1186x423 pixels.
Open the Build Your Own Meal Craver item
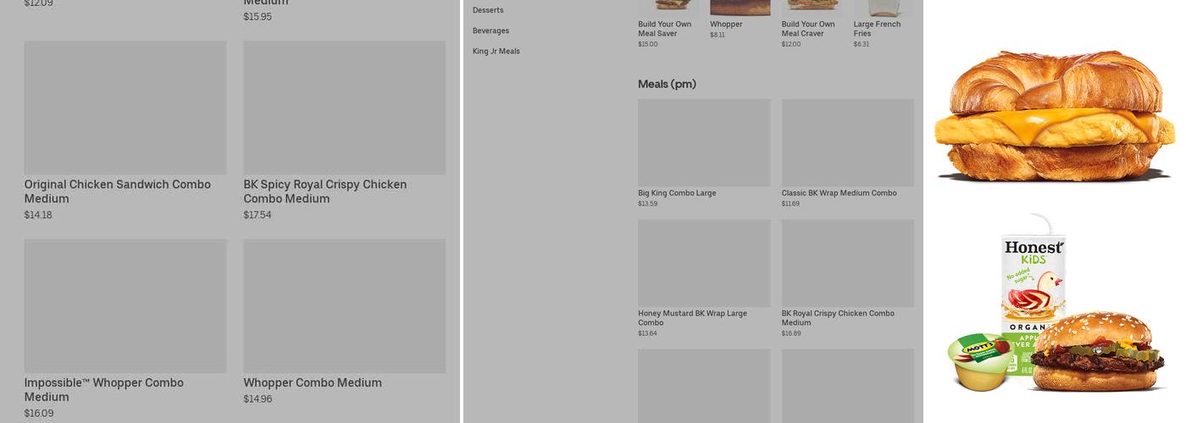(x=808, y=29)
